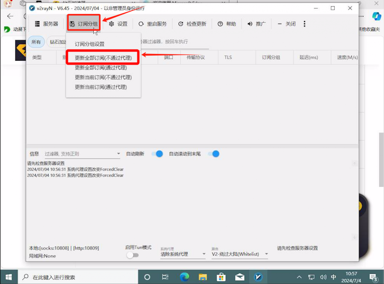Select 订阅分组设置 menu entry

(x=90, y=44)
